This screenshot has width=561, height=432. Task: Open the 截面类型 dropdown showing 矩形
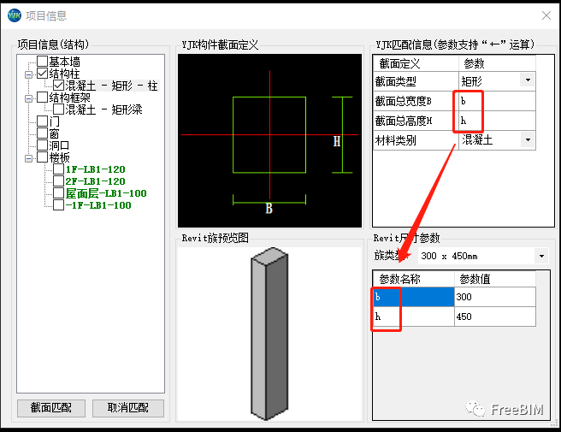[527, 80]
